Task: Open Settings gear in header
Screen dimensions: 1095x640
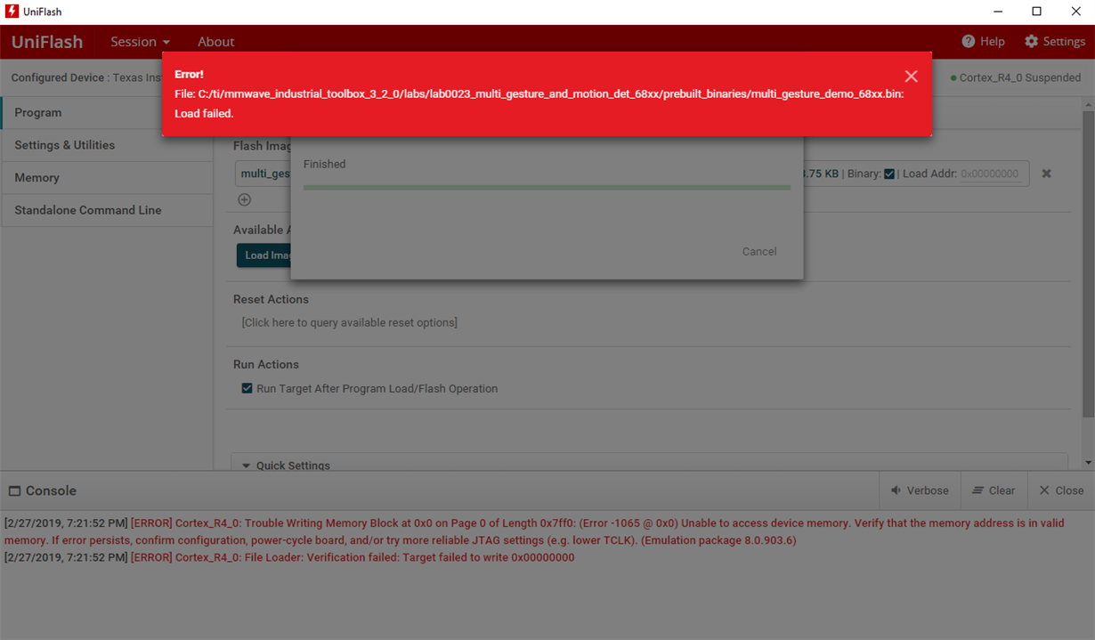Action: pyautogui.click(x=1055, y=41)
